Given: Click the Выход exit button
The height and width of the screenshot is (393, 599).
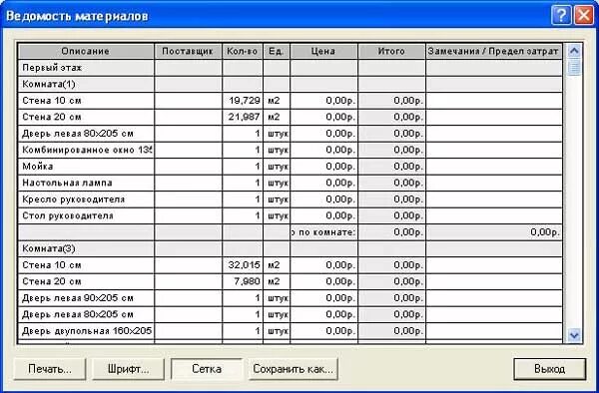Looking at the screenshot, I should coord(549,369).
